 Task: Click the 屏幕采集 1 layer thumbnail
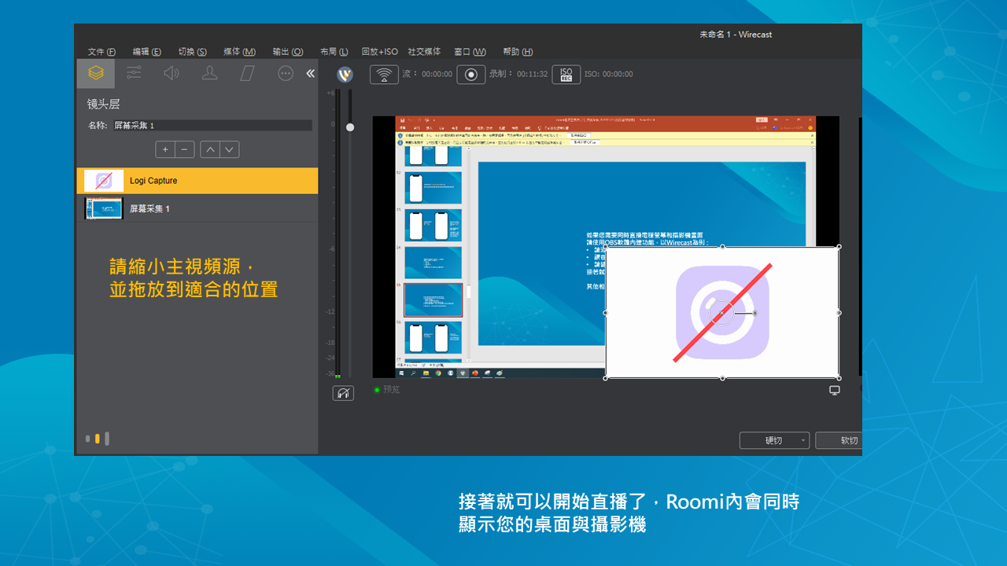click(x=104, y=208)
